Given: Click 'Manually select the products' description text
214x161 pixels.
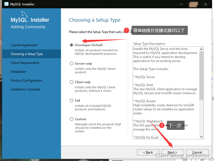Looking at the screenshot, I should [x=98, y=128].
